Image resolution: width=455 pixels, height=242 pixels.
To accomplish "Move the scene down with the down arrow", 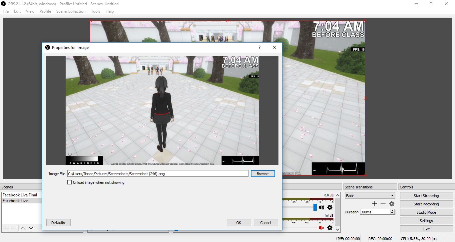I will pos(31,228).
